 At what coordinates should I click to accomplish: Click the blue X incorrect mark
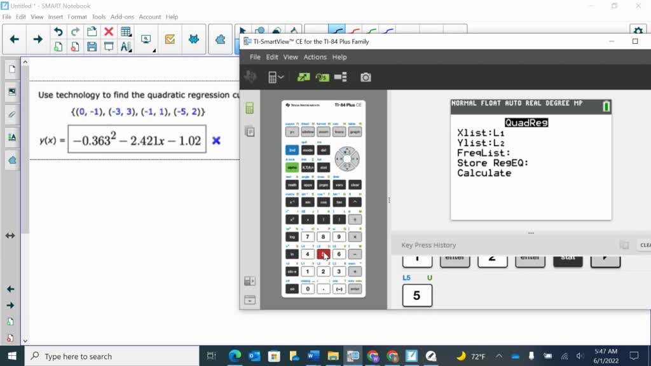(216, 140)
